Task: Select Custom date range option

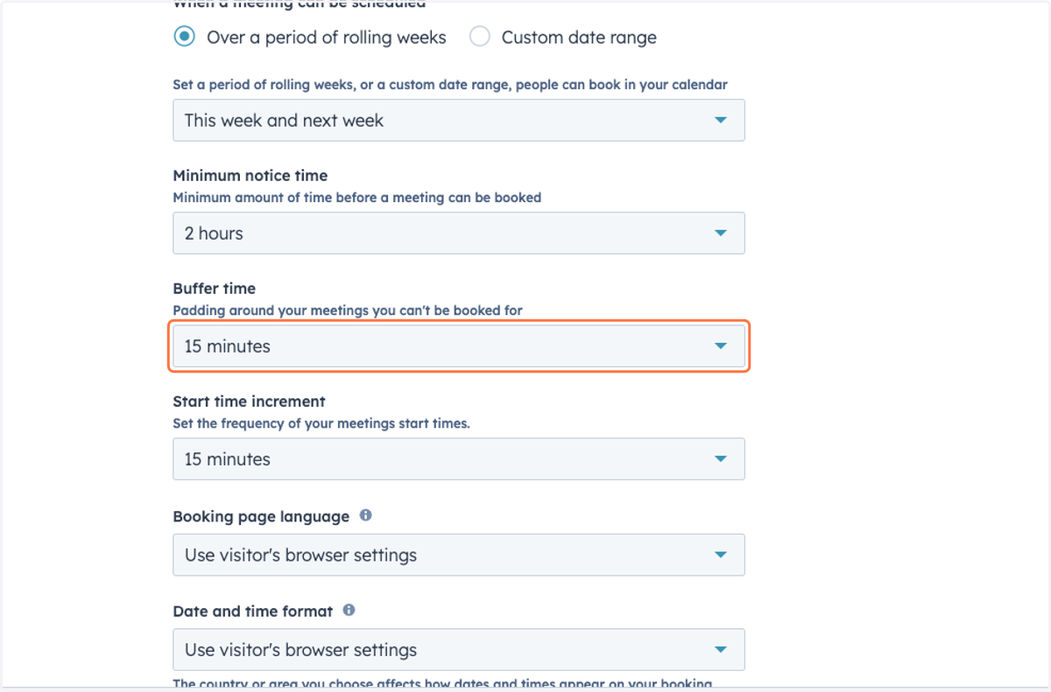Action: [x=480, y=37]
